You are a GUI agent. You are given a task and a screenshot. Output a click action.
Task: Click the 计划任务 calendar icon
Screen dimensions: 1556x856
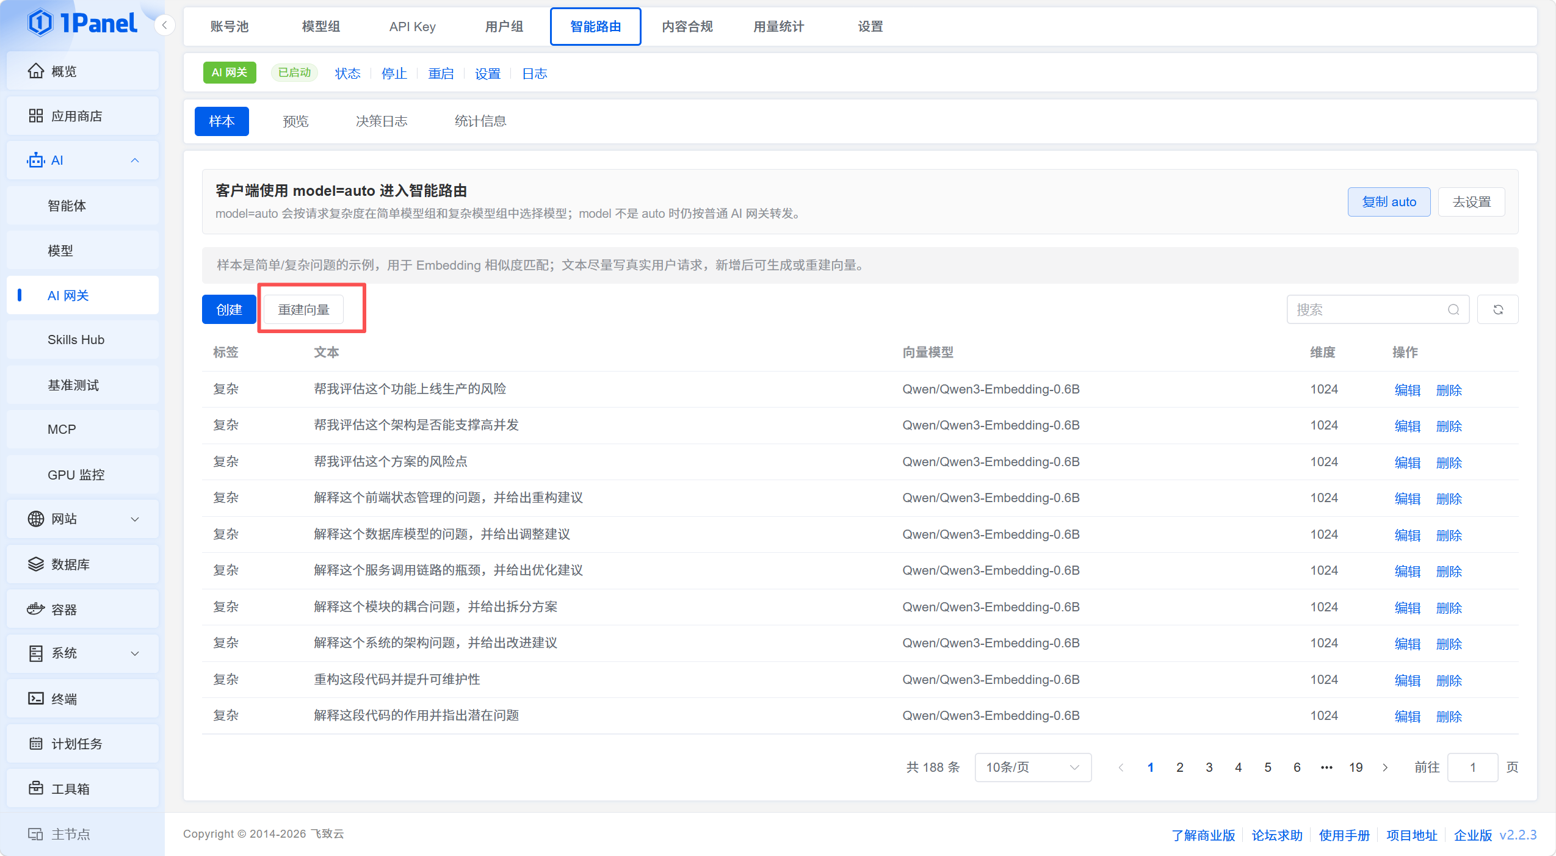point(36,744)
